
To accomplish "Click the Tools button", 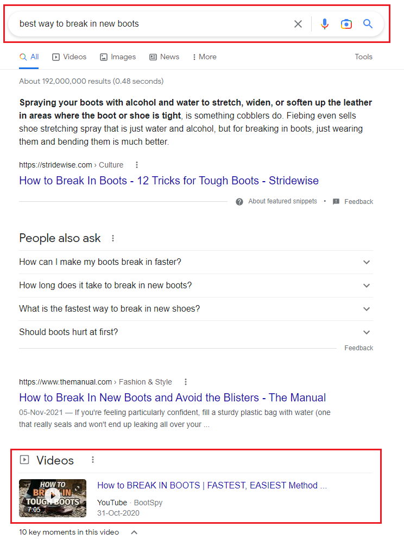I will 363,57.
